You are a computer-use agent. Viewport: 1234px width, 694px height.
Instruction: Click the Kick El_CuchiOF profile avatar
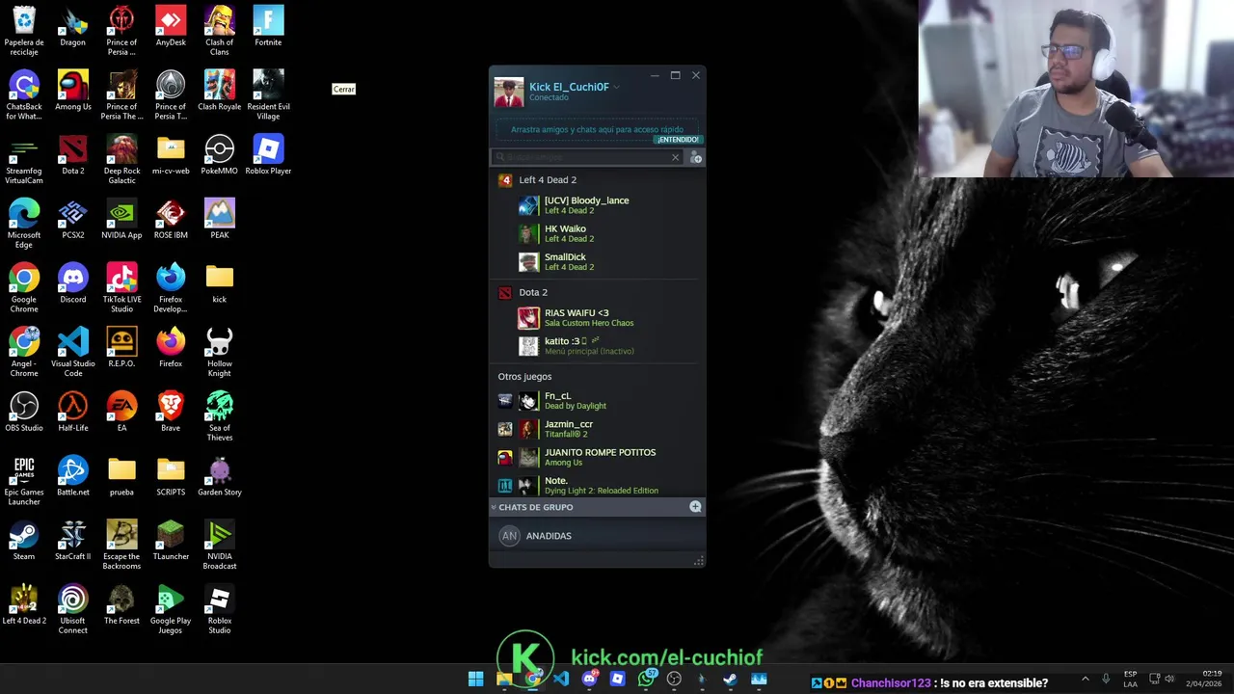(x=508, y=93)
